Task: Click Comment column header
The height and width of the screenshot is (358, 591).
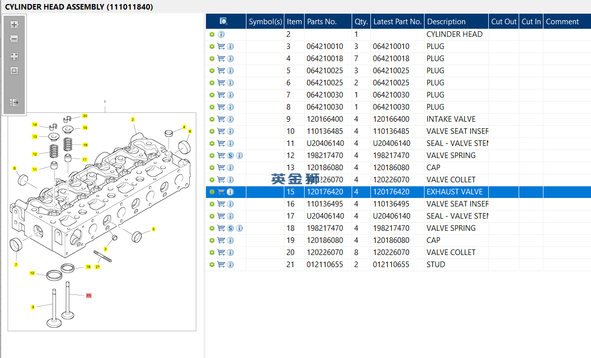Action: pyautogui.click(x=567, y=21)
